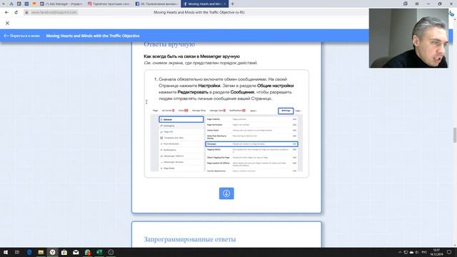Switch to the Instagram Таргетинг tab
The height and width of the screenshot is (257, 457).
click(x=109, y=4)
